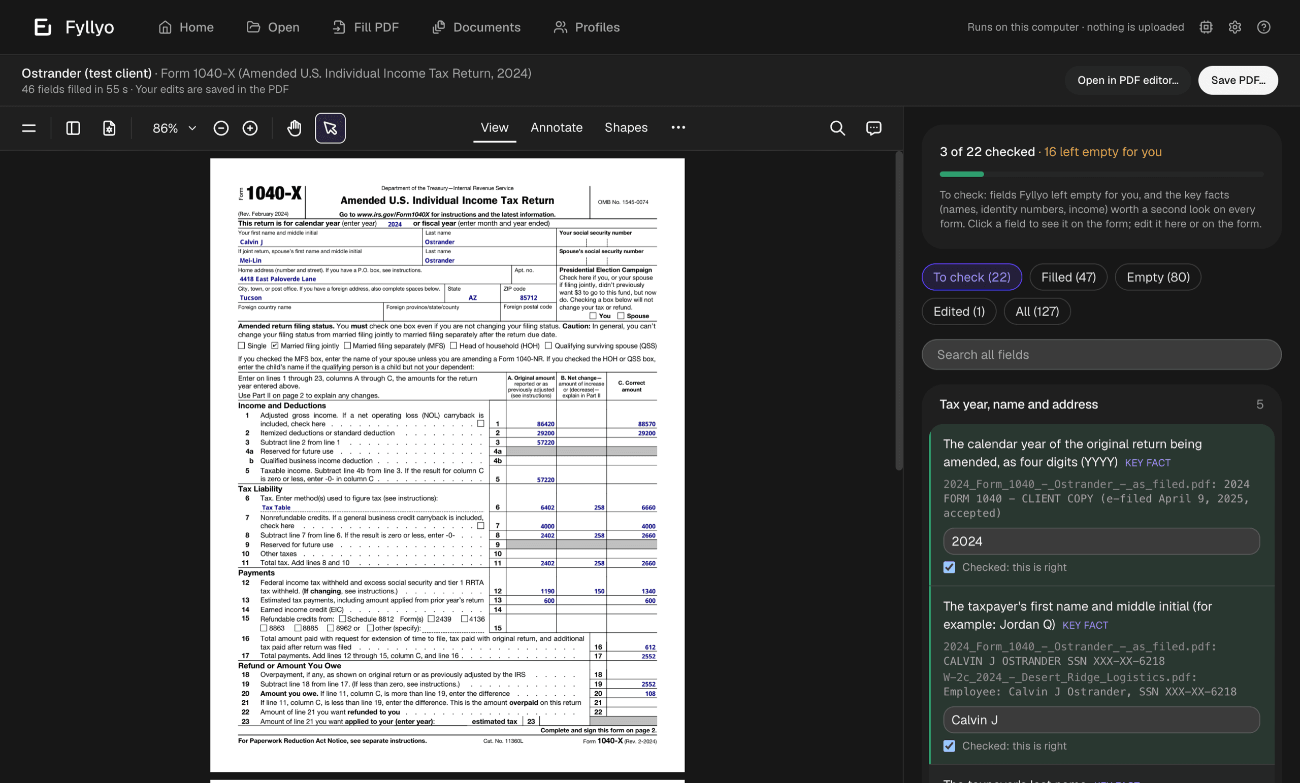Screen dimensions: 1300x783
Task: Select the arrow selection tool
Action: pyautogui.click(x=330, y=128)
